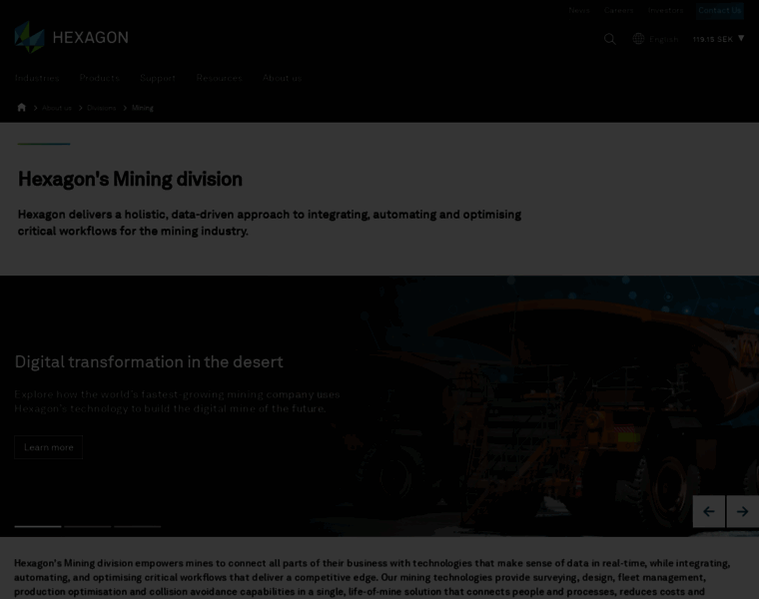The height and width of the screenshot is (599, 759).
Task: Open the News link
Action: click(x=579, y=10)
